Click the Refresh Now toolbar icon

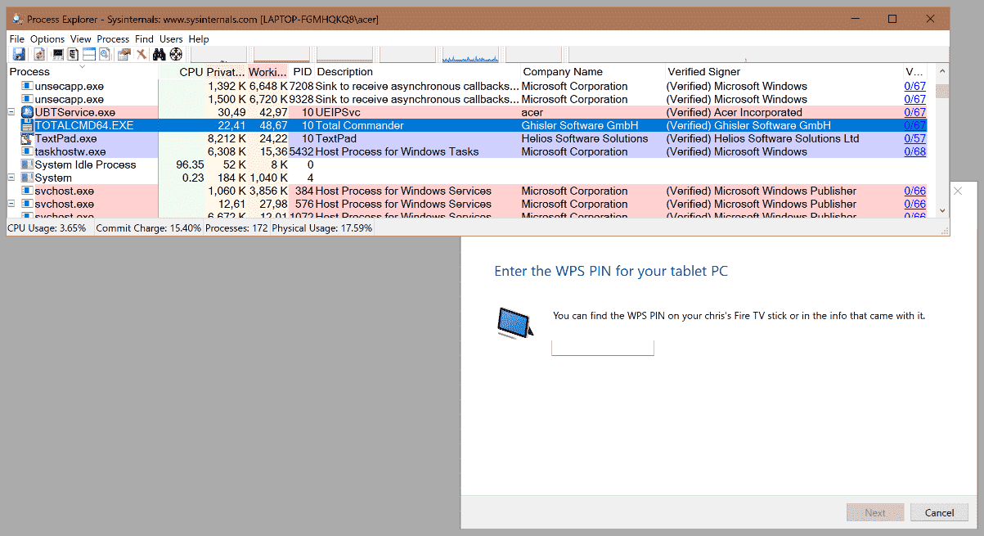click(38, 54)
